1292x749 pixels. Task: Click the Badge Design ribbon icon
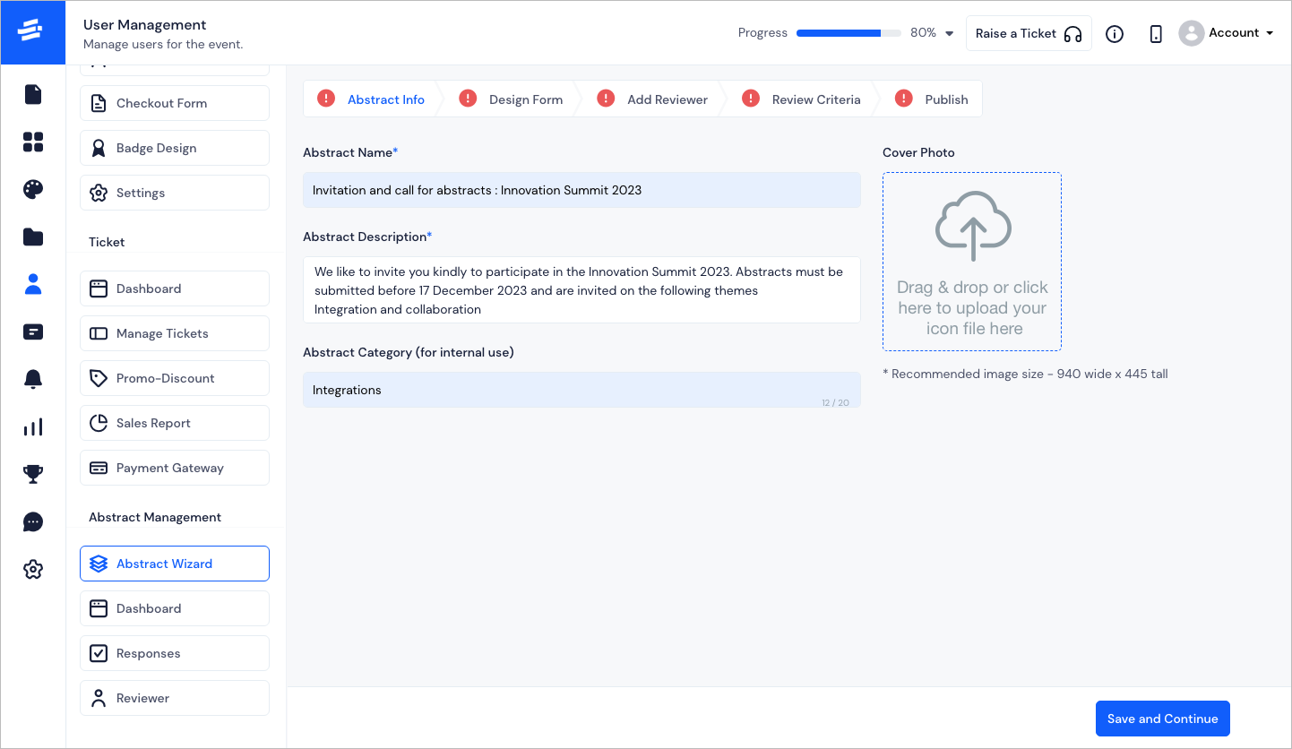(99, 148)
